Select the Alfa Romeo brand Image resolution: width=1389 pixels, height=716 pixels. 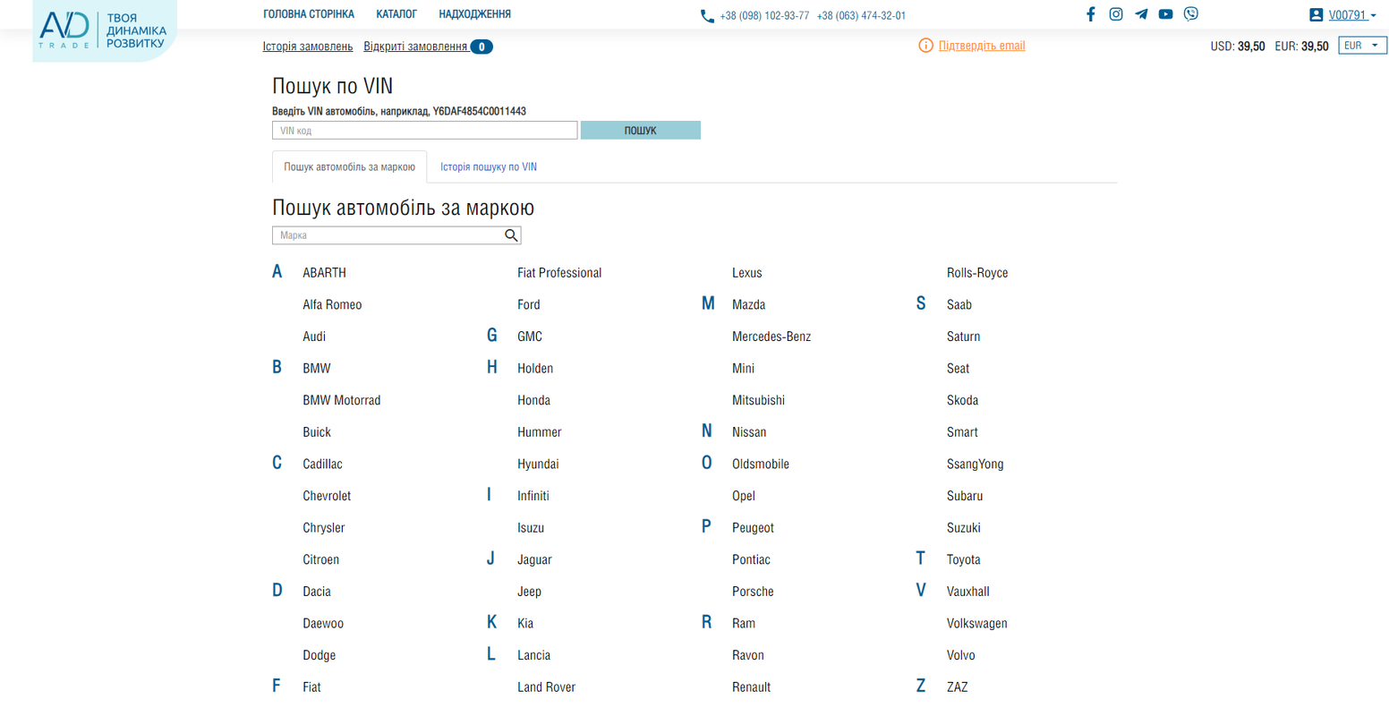pyautogui.click(x=332, y=305)
